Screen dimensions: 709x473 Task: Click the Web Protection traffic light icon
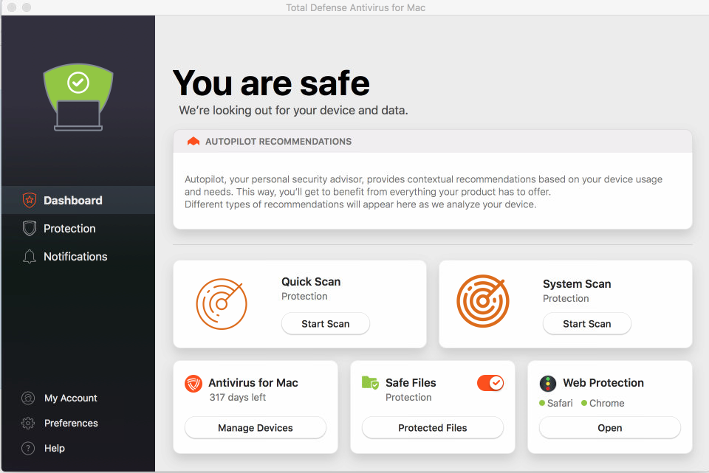point(547,383)
